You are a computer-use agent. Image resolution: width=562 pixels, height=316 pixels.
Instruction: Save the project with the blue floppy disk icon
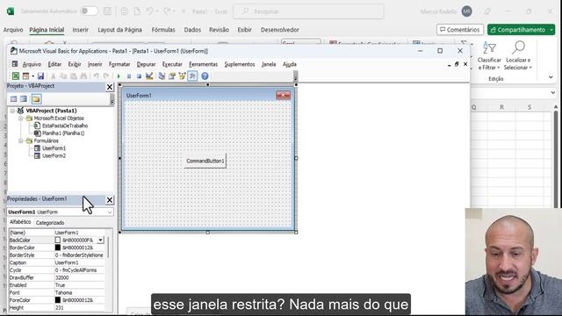click(40, 76)
